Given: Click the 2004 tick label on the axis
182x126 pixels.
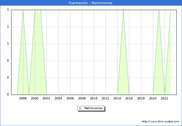Looking at the screenshot, I should (x=58, y=98).
